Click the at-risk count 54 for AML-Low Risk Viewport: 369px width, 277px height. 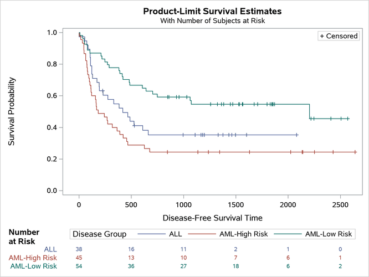(x=79, y=266)
